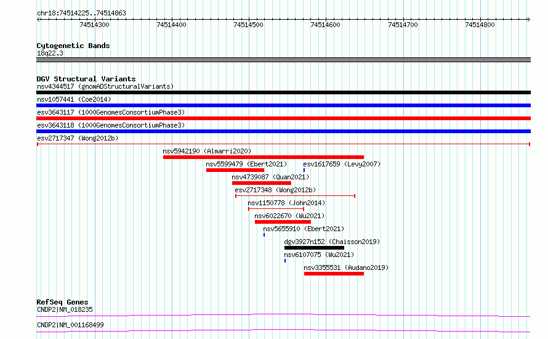Viewport: 548px width, 339px height.
Task: Click ruler position 74514600
Action: click(x=325, y=25)
